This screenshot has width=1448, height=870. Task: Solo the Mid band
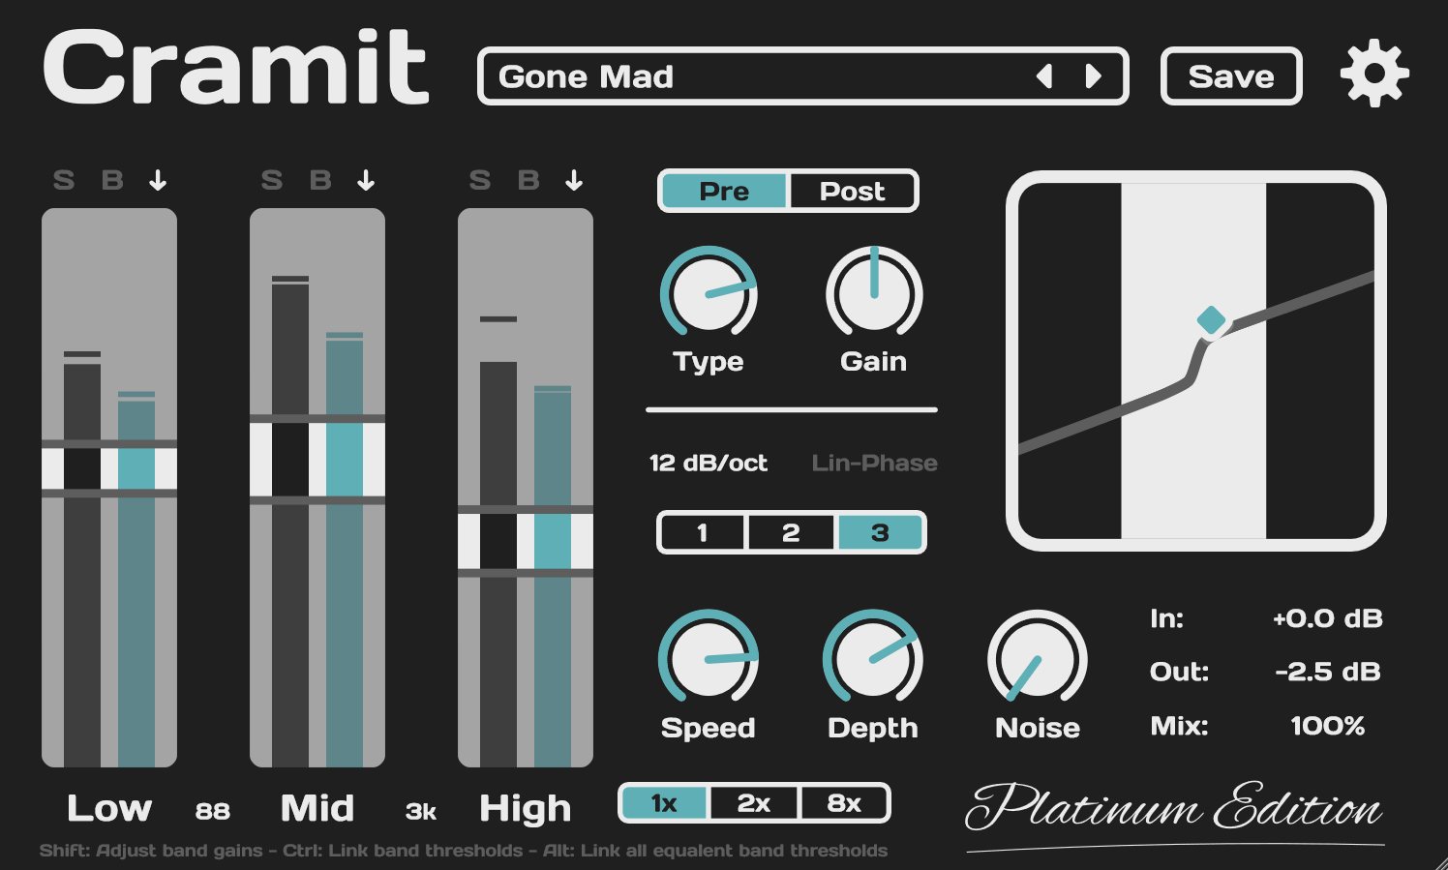coord(272,179)
